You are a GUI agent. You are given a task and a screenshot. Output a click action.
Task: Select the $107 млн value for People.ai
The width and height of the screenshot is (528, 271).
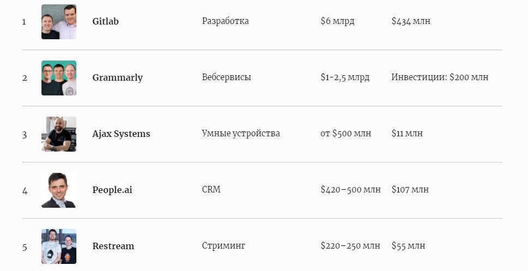[x=410, y=190]
